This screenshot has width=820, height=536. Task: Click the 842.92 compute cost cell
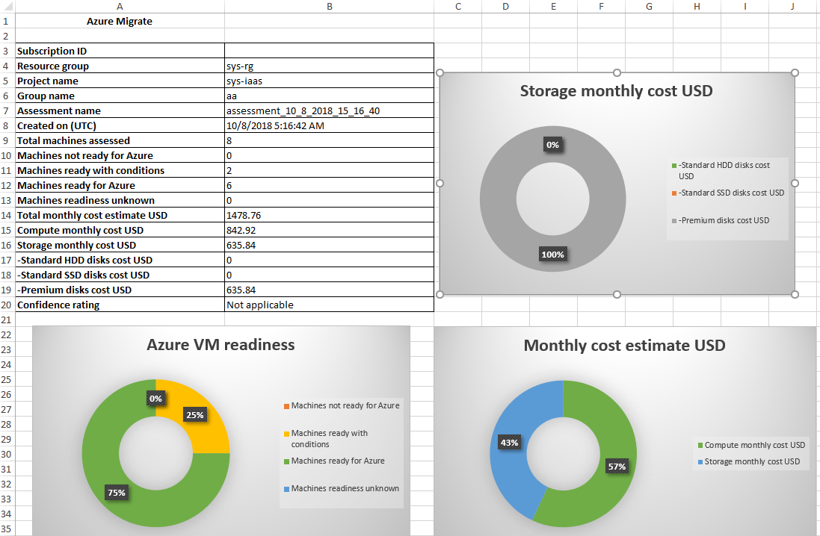coord(329,231)
